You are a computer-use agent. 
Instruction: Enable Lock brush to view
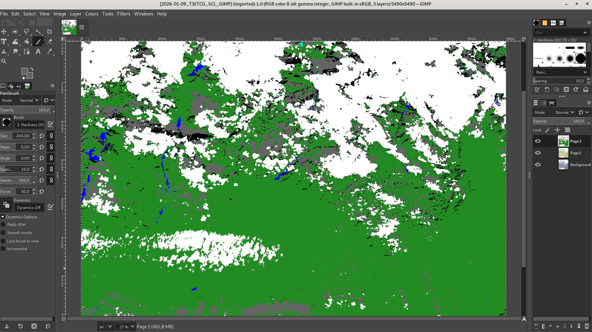click(3, 241)
